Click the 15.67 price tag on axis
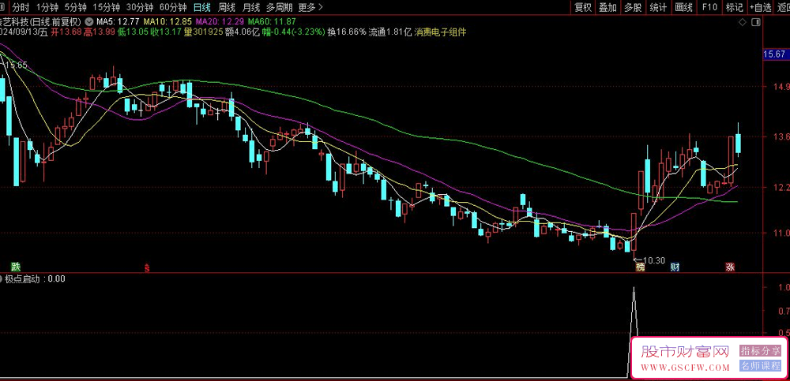This screenshot has height=381, width=790. 774,54
